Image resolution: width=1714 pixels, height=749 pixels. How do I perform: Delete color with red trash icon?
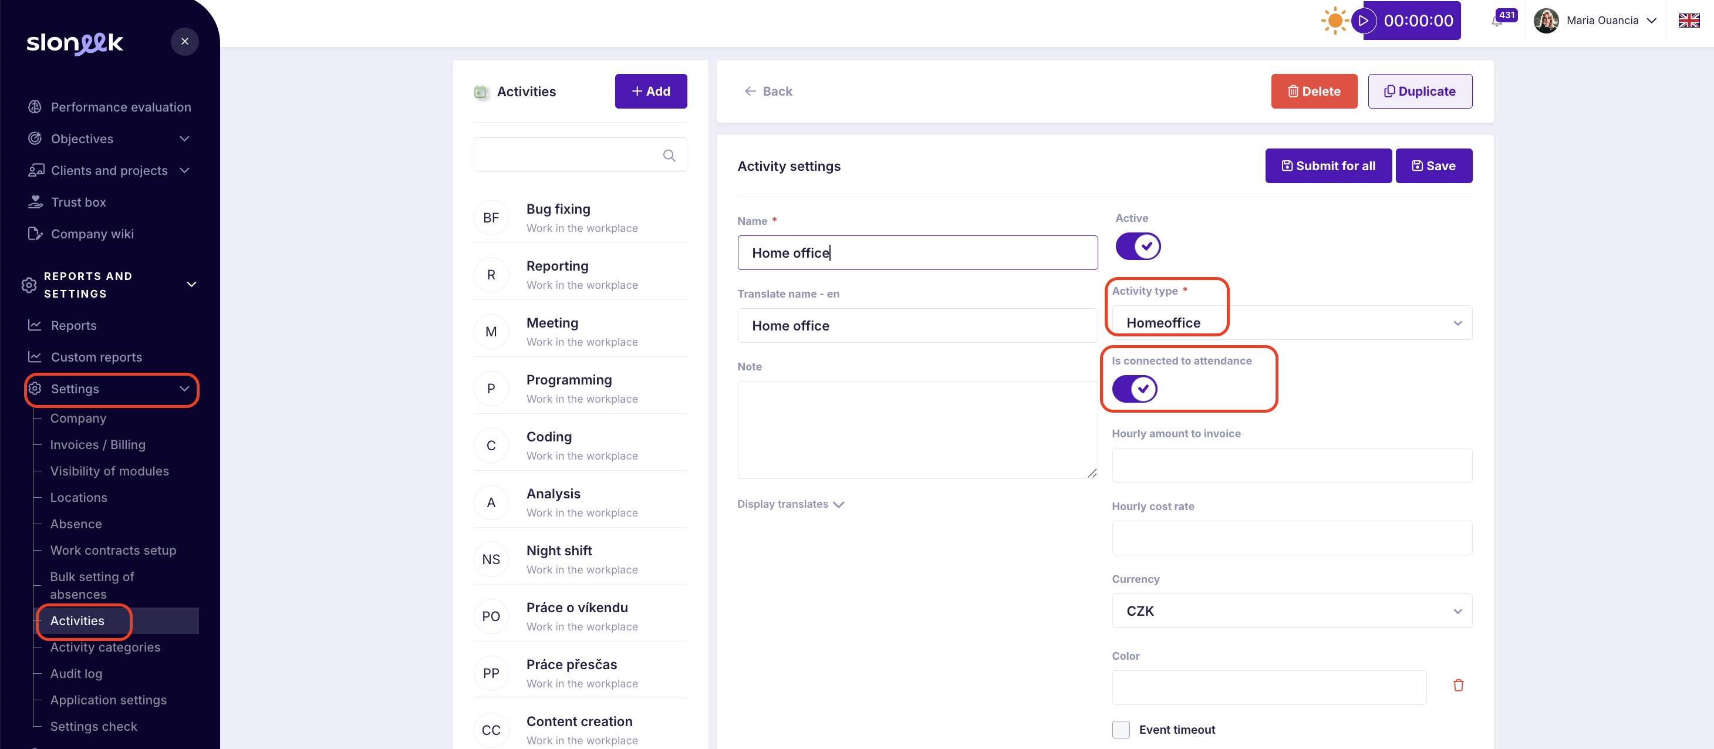(1458, 685)
